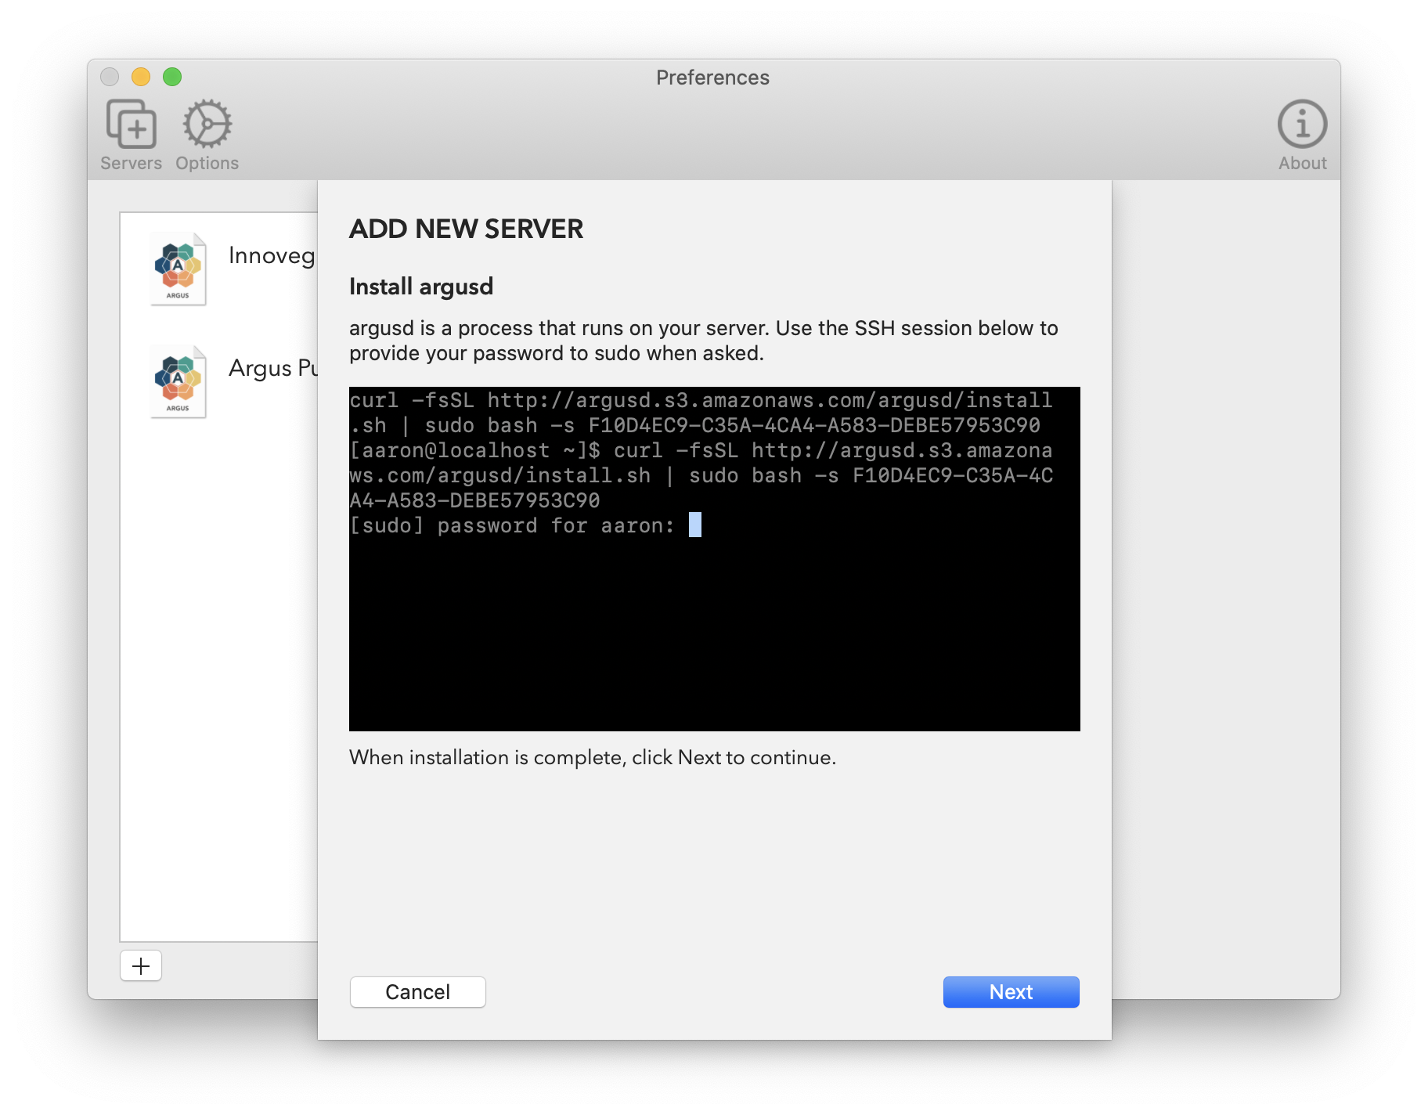Screen dimensions: 1428x1115
Task: Add a server with the plus button
Action: tap(141, 965)
